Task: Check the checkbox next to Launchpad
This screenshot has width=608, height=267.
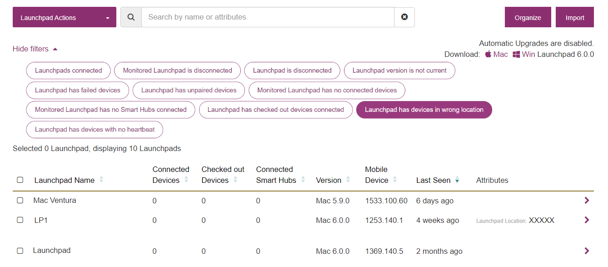Action: (20, 250)
